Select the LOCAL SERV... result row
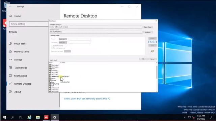This screenshot has width=216, height=121. pyautogui.click(x=54, y=91)
